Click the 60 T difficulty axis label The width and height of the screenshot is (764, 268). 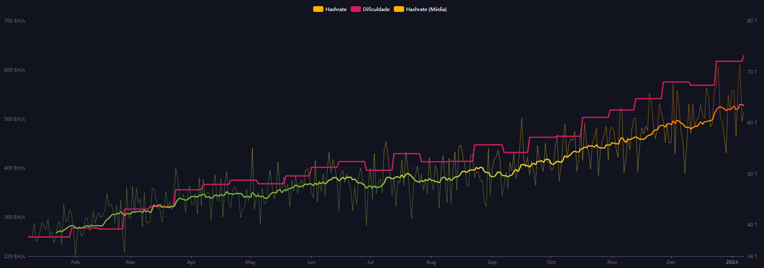point(752,123)
